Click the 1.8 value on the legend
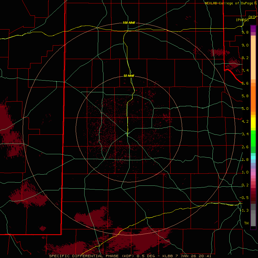Viewport: 258px width, 258px height. [x=245, y=160]
